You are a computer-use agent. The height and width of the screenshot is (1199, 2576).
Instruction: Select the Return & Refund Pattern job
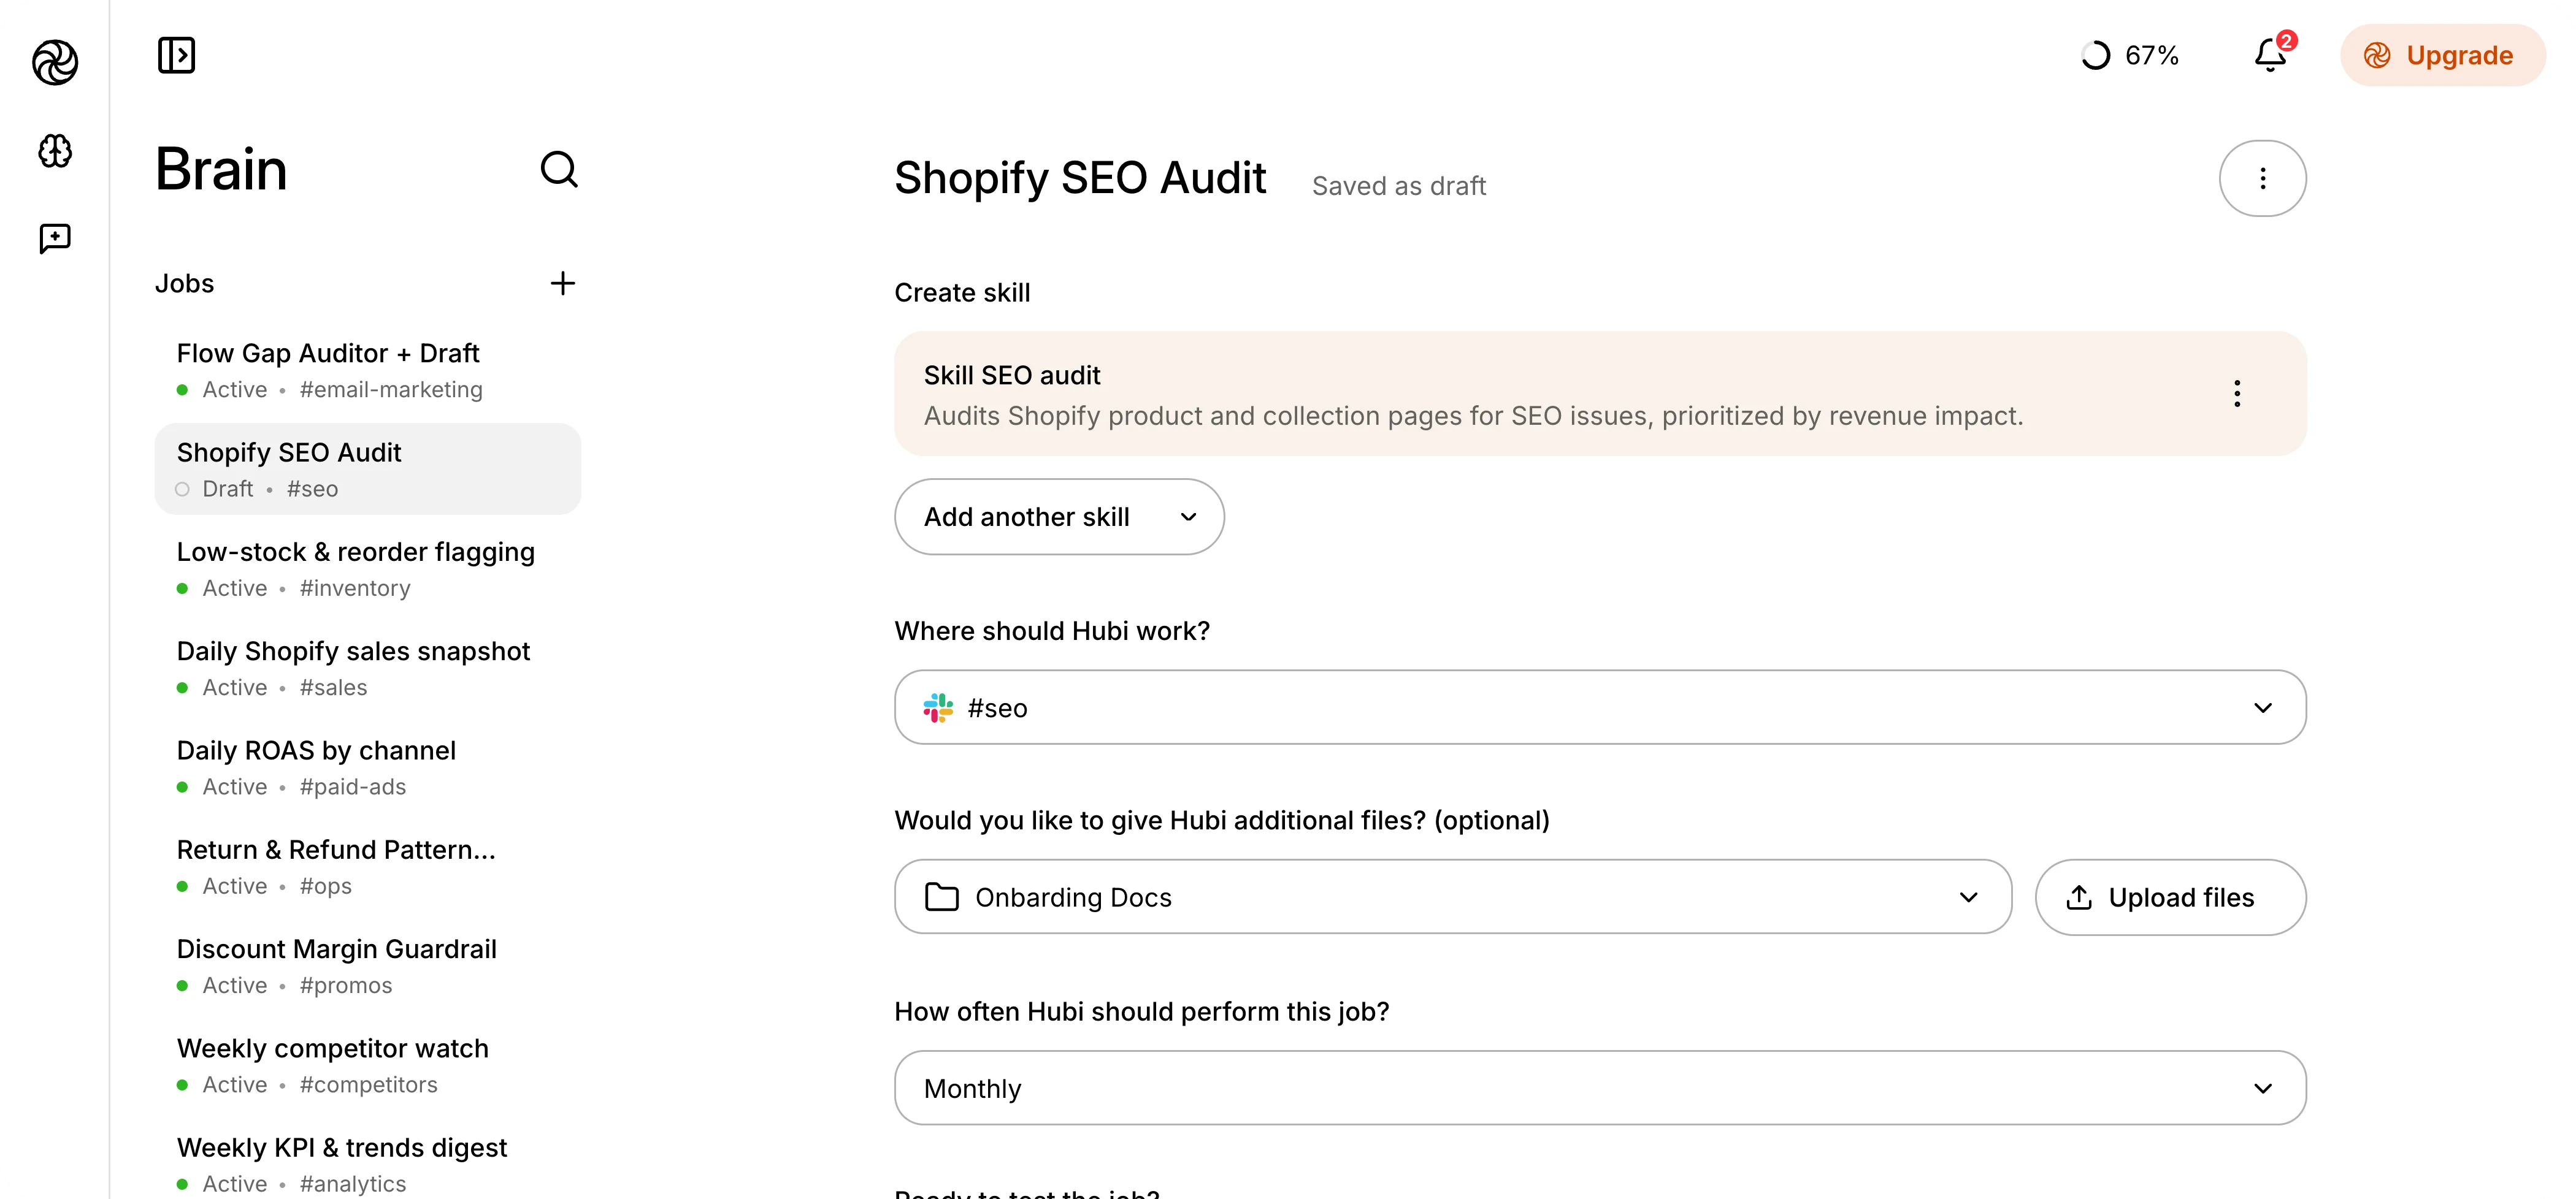(x=368, y=866)
